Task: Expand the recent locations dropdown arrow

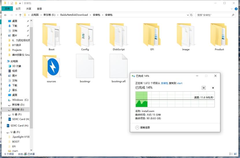Action: click(16, 15)
